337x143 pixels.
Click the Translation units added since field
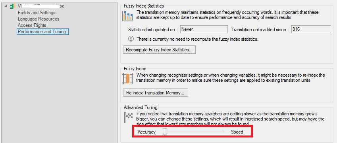pos(311,29)
